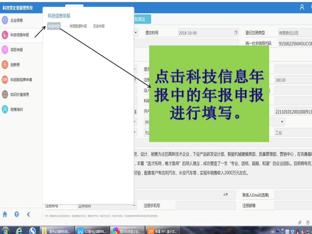Choose 年报数据补报 in the flyout menu
The width and height of the screenshot is (312, 234).
point(78,26)
